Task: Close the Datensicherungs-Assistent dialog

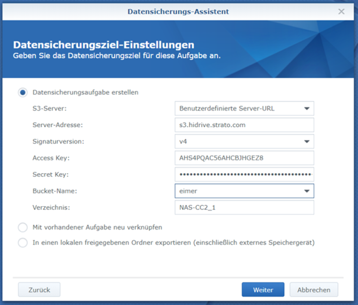Action: tap(341, 11)
